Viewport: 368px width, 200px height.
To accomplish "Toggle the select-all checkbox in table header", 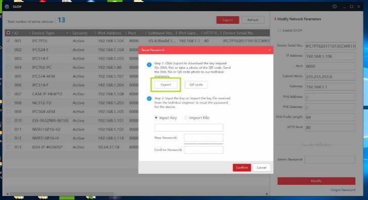I will click(x=8, y=33).
